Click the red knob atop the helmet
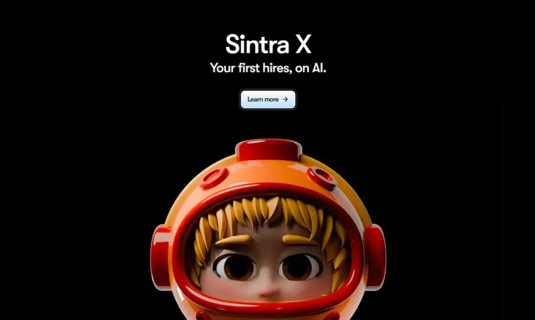This screenshot has width=535, height=320. [269, 150]
